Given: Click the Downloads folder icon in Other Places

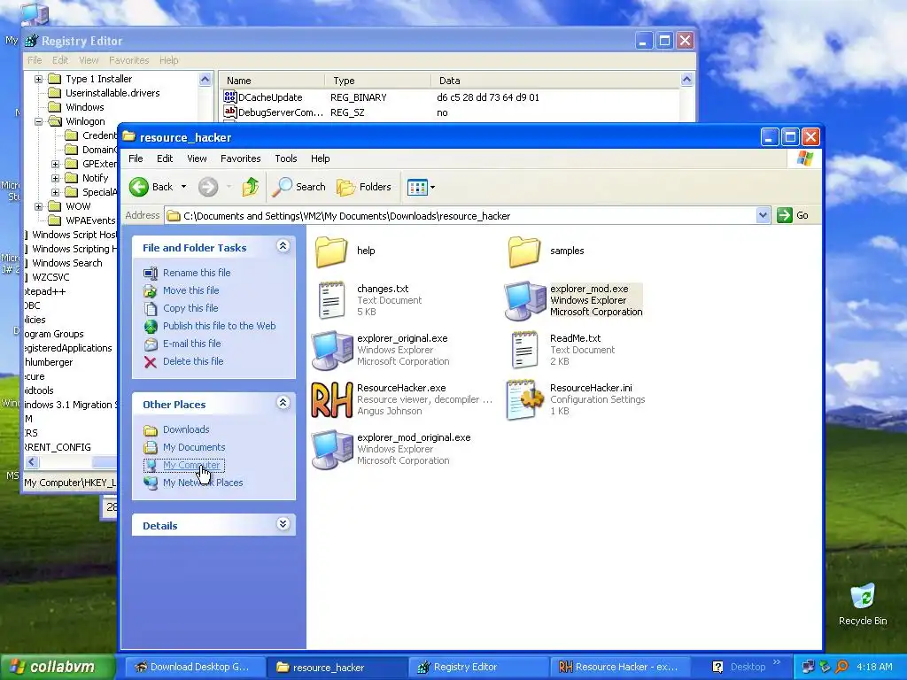Looking at the screenshot, I should pyautogui.click(x=151, y=430).
